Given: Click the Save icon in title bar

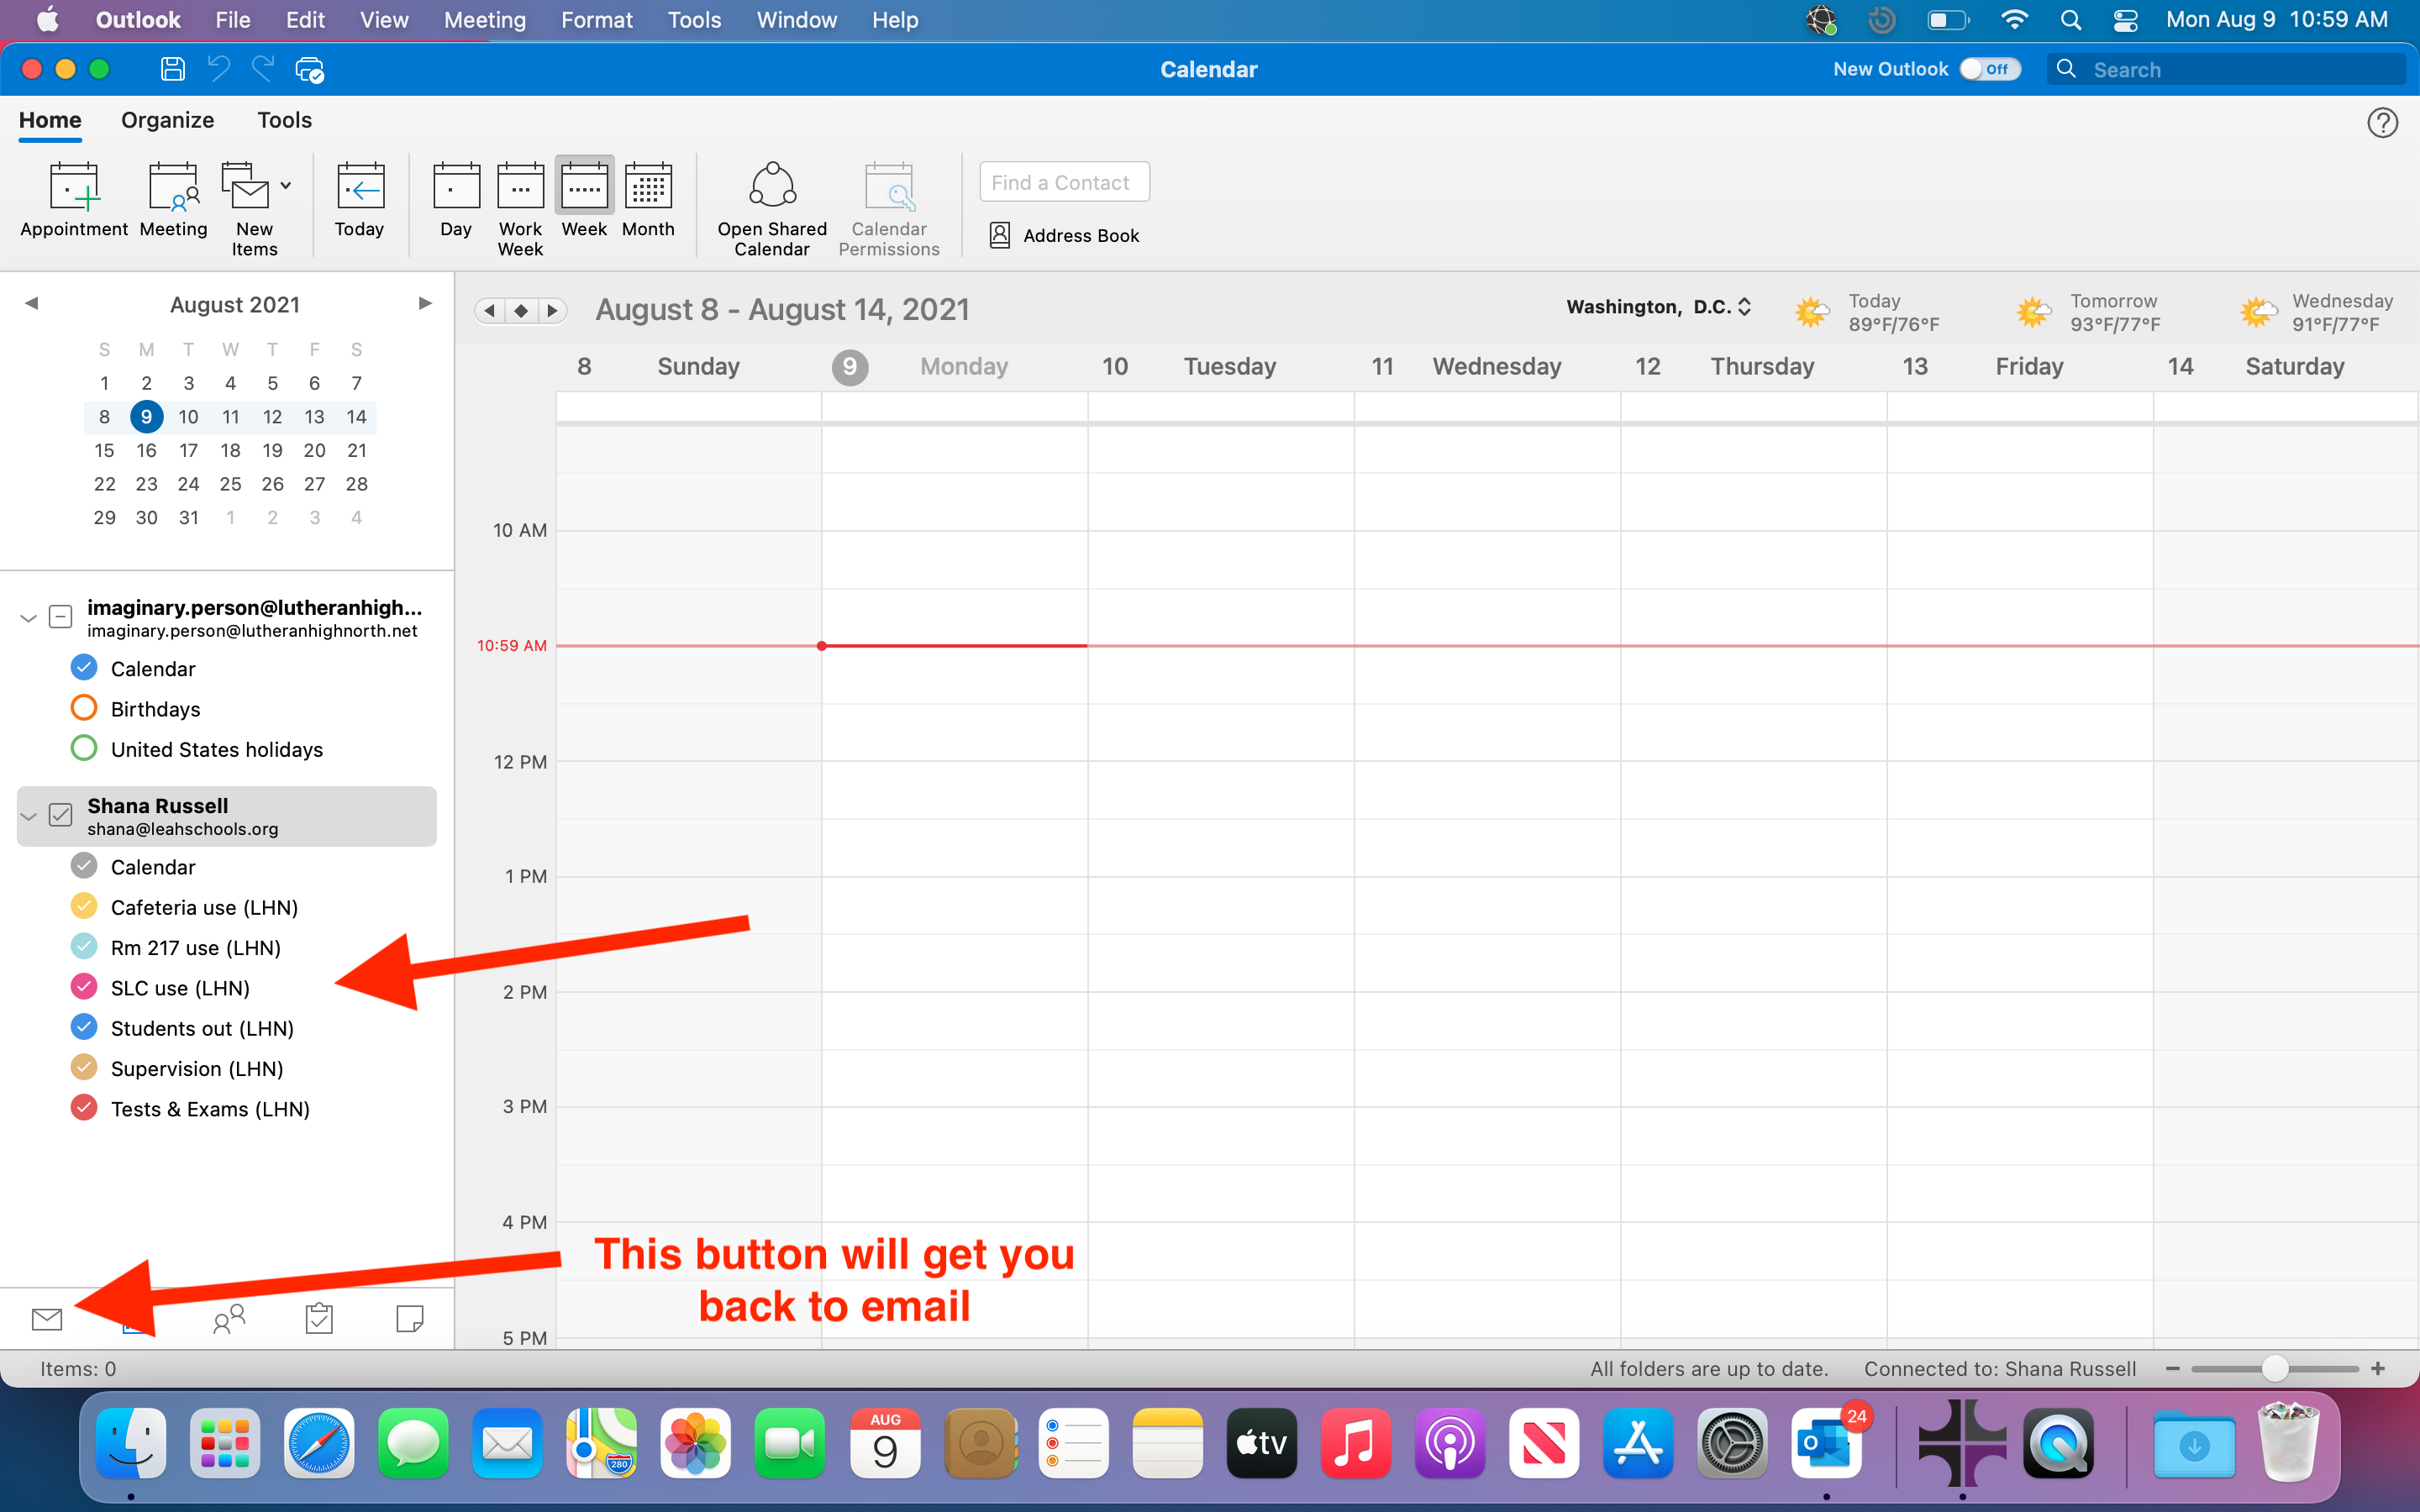Looking at the screenshot, I should 172,69.
